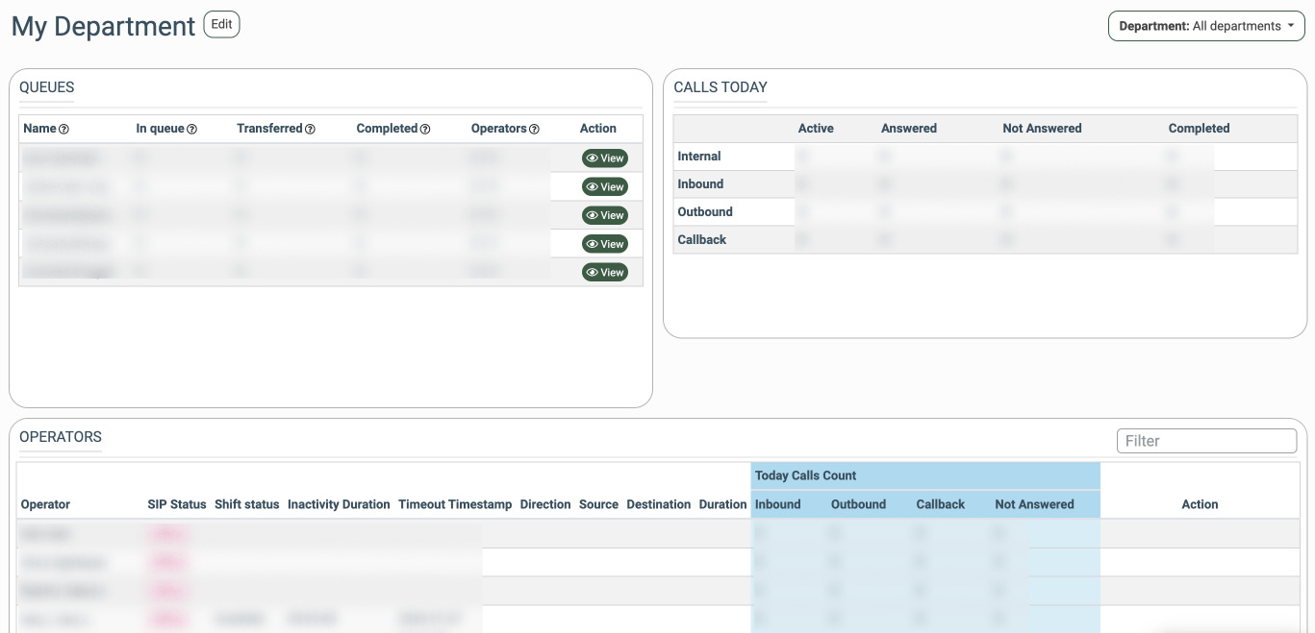The width and height of the screenshot is (1315, 633).
Task: Click the Shift status column header
Action: coord(246,504)
